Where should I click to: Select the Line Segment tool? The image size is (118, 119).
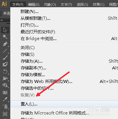point(5,51)
